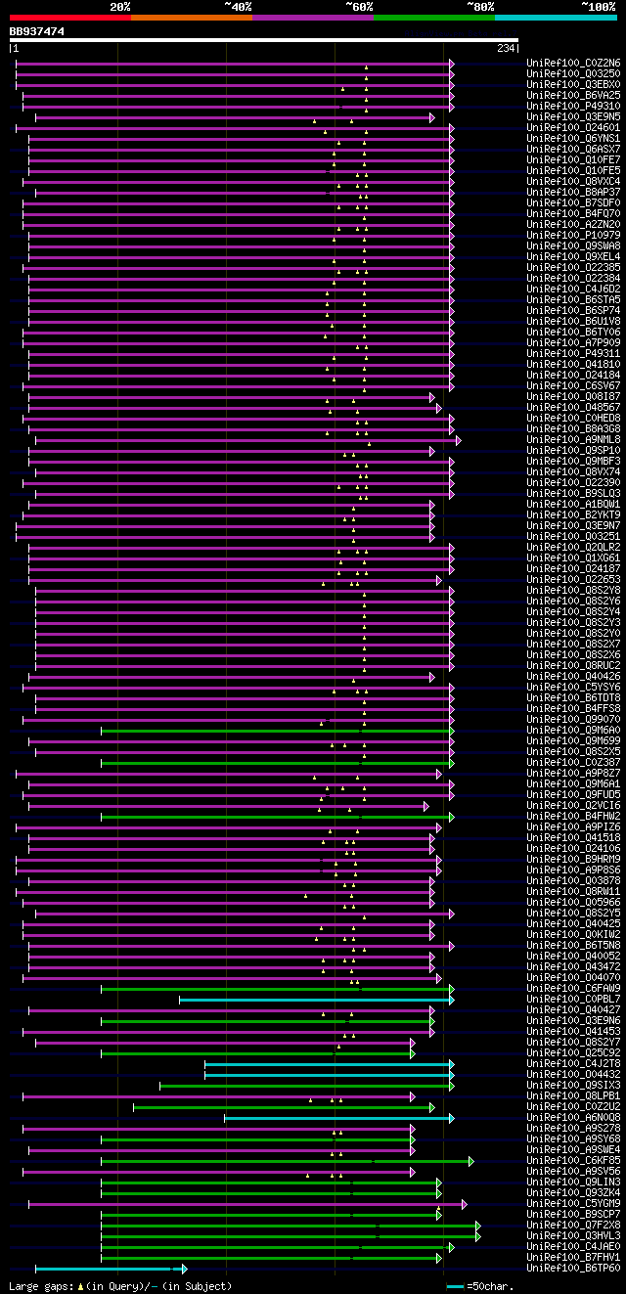Click the green alignment bar for UniRef100_C0Z387

(277, 762)
